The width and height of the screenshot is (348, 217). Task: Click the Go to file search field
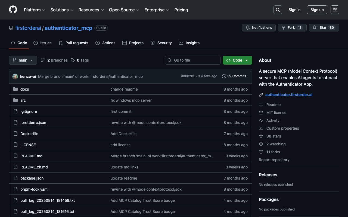[x=192, y=60]
